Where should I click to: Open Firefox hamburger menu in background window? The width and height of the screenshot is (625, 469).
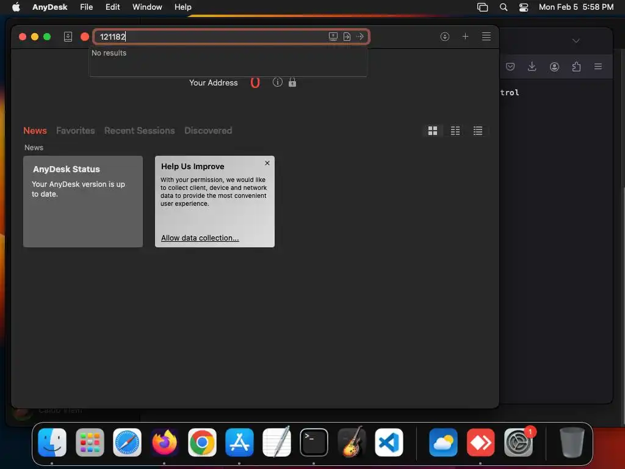[x=598, y=67]
